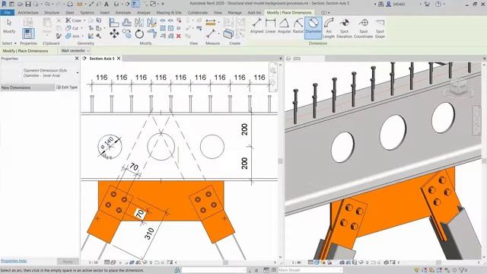
Task: Select the Spot Slope tool
Action: click(380, 28)
